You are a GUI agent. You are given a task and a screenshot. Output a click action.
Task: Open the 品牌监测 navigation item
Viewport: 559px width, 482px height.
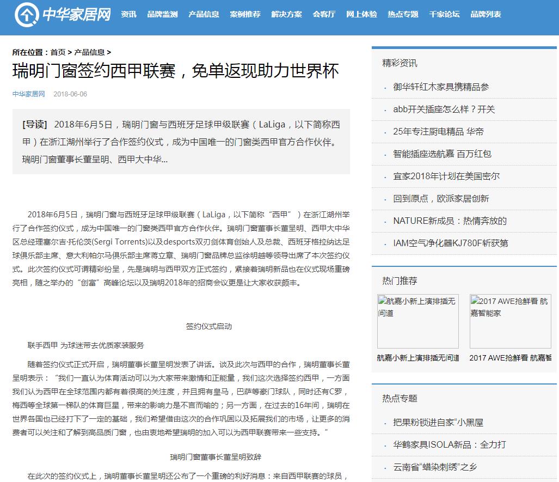tap(163, 14)
